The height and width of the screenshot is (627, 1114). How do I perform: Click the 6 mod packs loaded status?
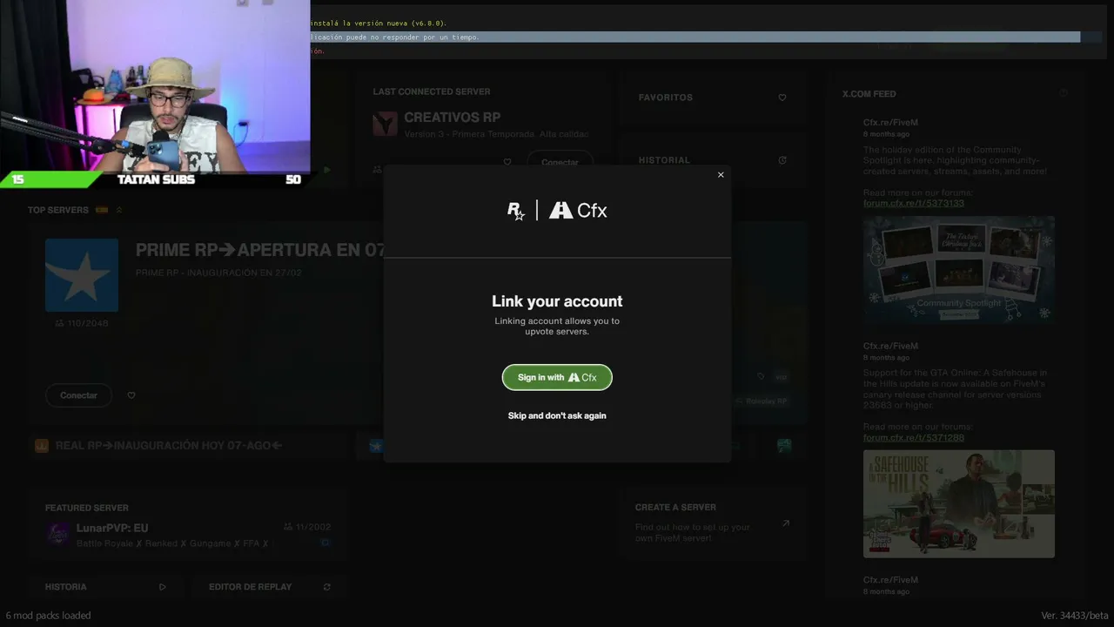point(48,616)
